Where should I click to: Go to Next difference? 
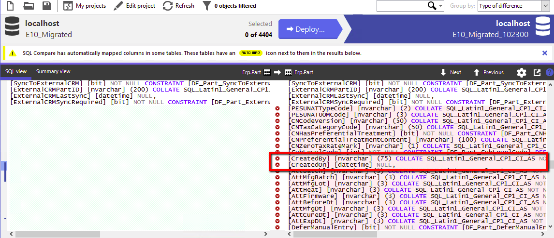[x=451, y=72]
